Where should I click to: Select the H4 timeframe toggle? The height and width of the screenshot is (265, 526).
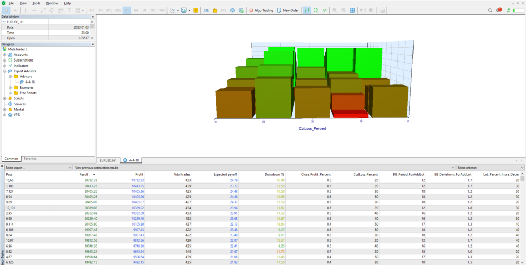136,10
